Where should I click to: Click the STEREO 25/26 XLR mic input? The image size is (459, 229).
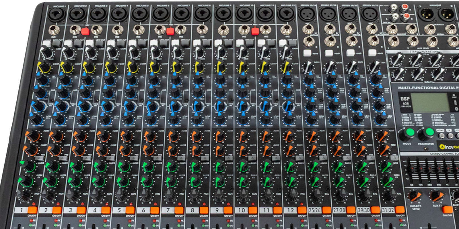[x=307, y=14]
